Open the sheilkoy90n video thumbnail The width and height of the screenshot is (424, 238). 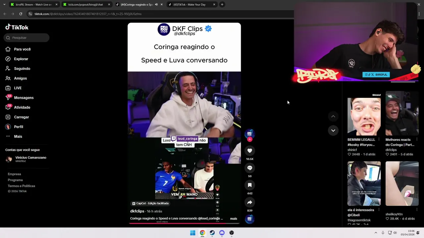coord(402,183)
